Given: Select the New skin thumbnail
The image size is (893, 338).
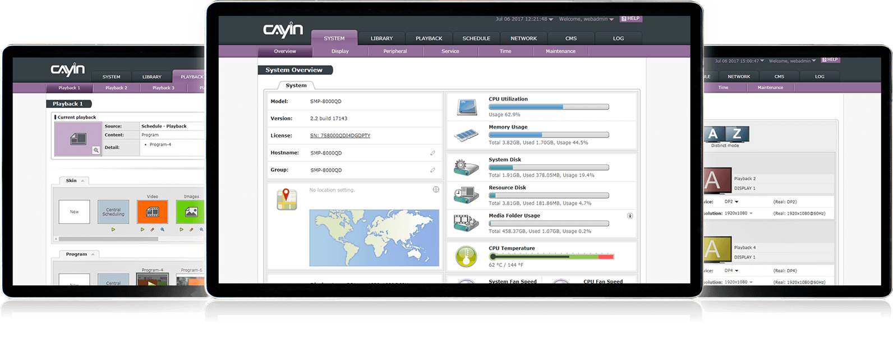Looking at the screenshot, I should pos(74,212).
